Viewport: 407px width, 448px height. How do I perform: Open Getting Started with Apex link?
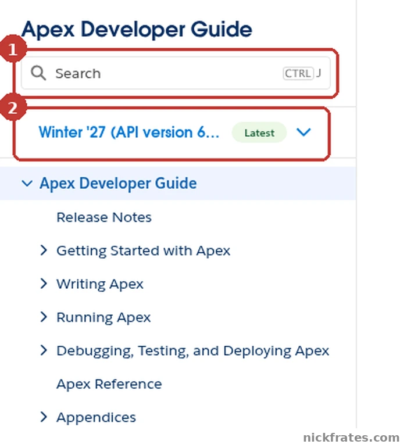[x=143, y=250]
